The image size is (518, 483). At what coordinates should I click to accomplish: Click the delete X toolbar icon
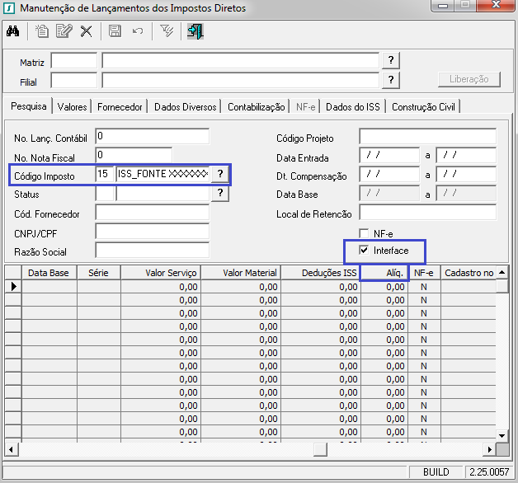[86, 31]
